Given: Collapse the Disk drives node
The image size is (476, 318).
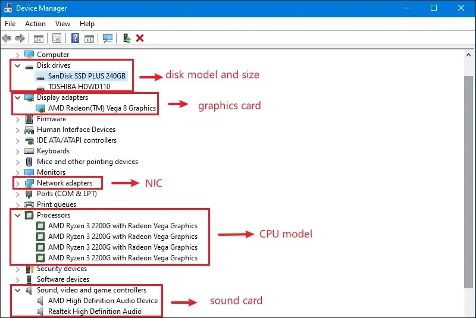Looking at the screenshot, I should point(18,65).
